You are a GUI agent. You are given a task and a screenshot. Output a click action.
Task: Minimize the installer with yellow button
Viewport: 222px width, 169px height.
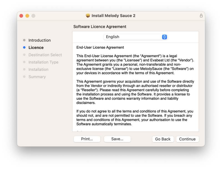[27, 16]
